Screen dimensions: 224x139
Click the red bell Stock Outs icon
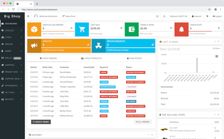pos(181,29)
